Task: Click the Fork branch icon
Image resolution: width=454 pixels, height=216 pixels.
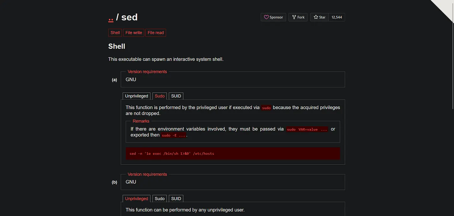Action: [x=294, y=17]
